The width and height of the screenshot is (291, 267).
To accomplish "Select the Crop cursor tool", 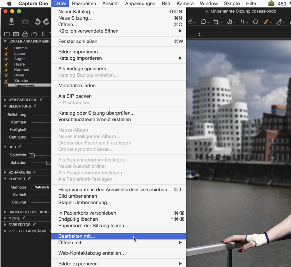I will click(216, 22).
